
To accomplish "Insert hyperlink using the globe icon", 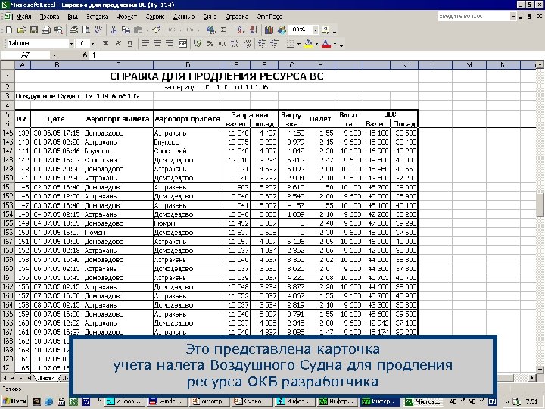I will pyautogui.click(x=211, y=30).
